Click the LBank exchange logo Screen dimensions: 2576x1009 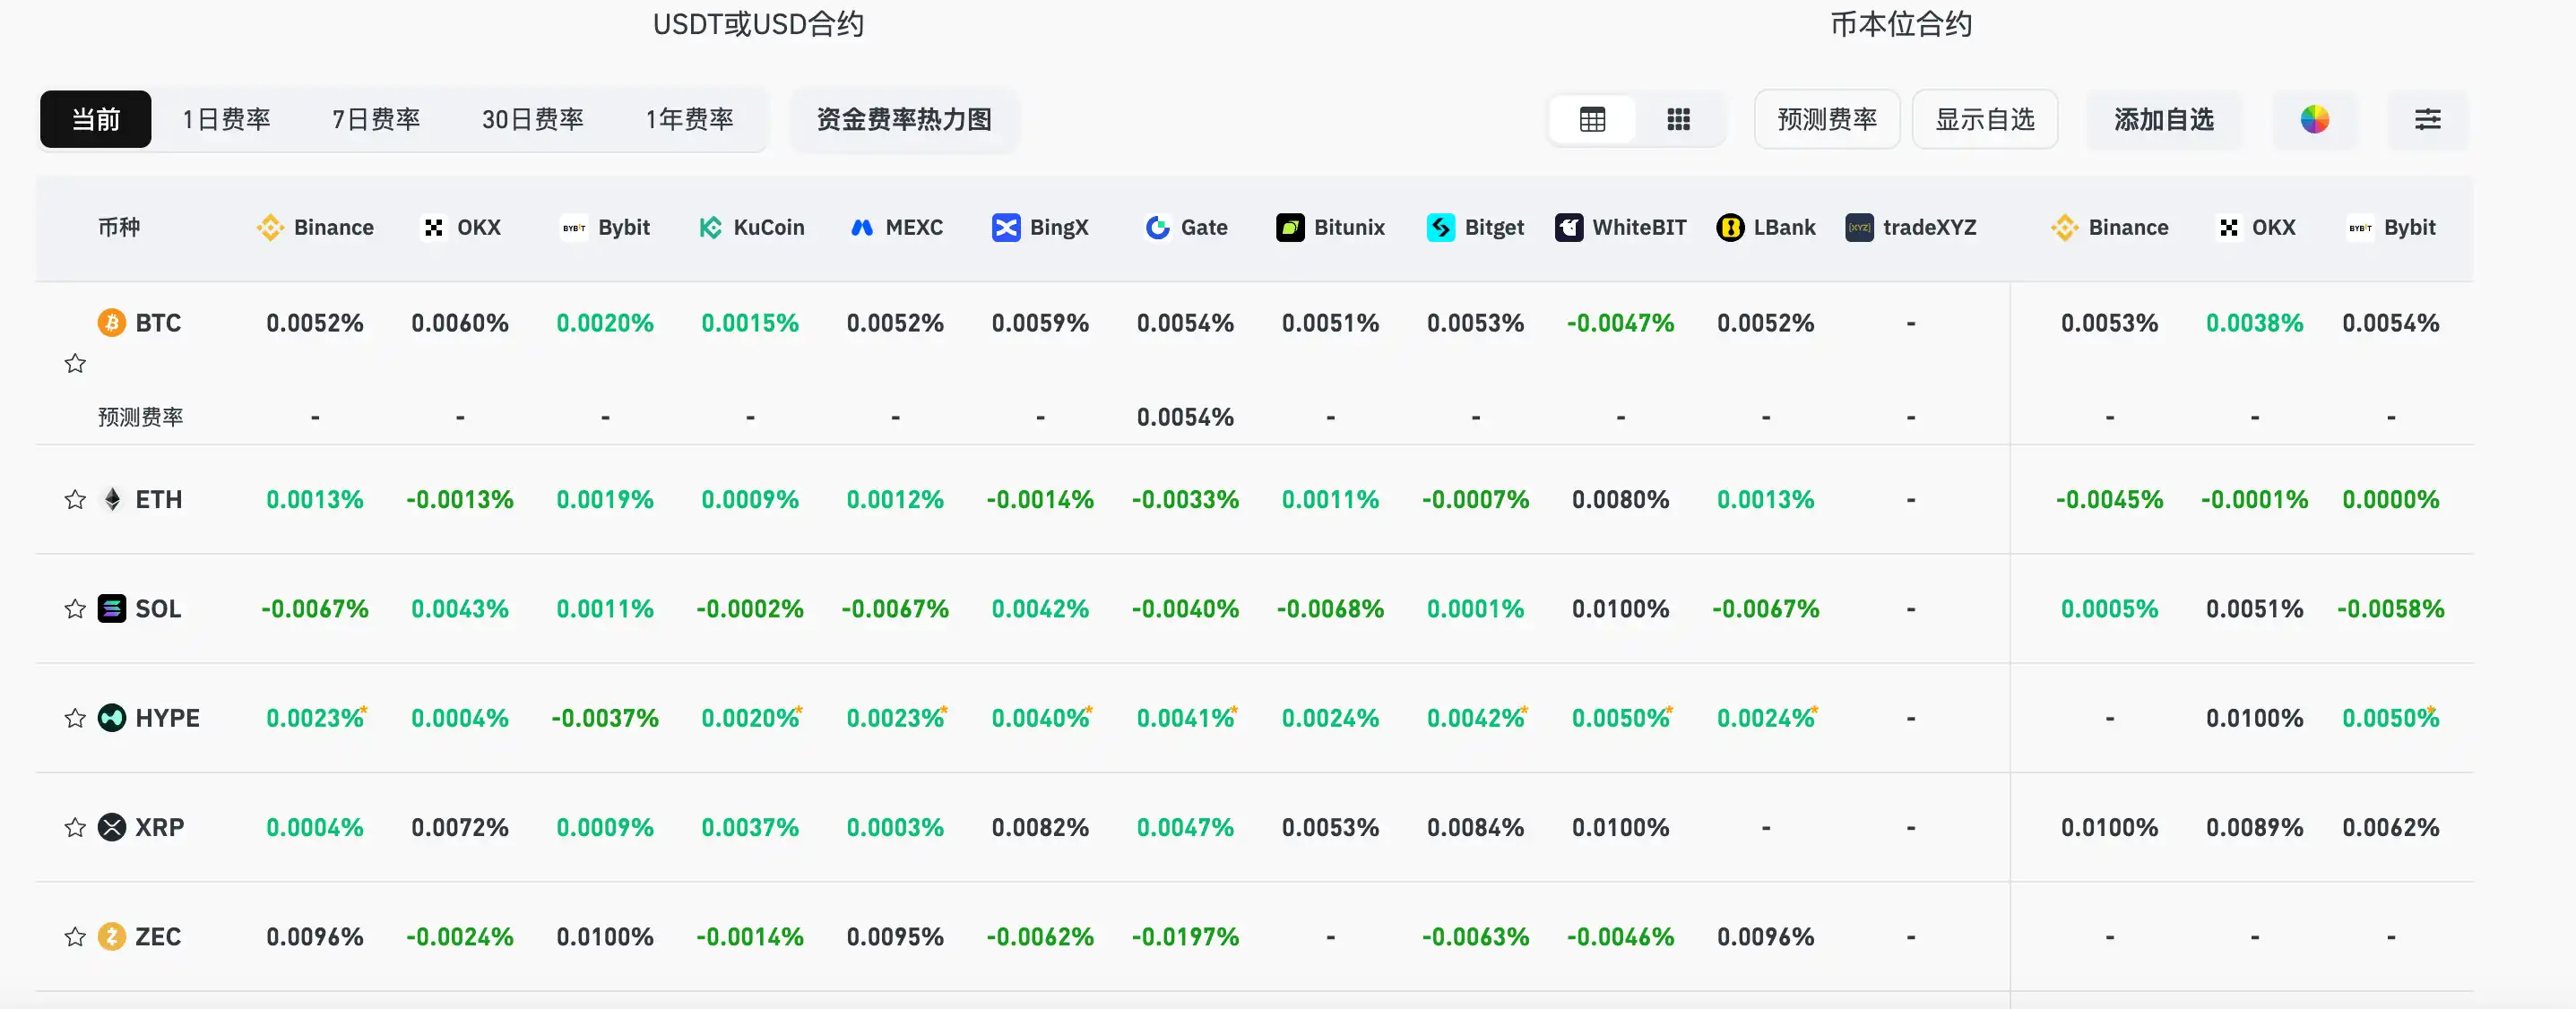tap(1730, 228)
